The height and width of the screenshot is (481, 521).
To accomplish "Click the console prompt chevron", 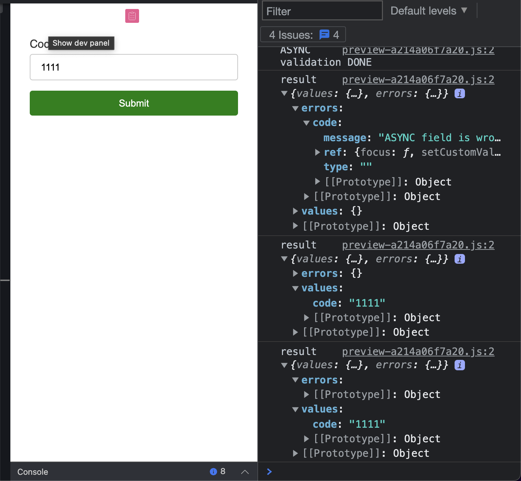I will 269,471.
